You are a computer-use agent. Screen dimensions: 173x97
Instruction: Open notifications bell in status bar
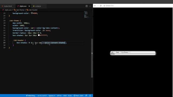pyautogui.click(x=90, y=96)
